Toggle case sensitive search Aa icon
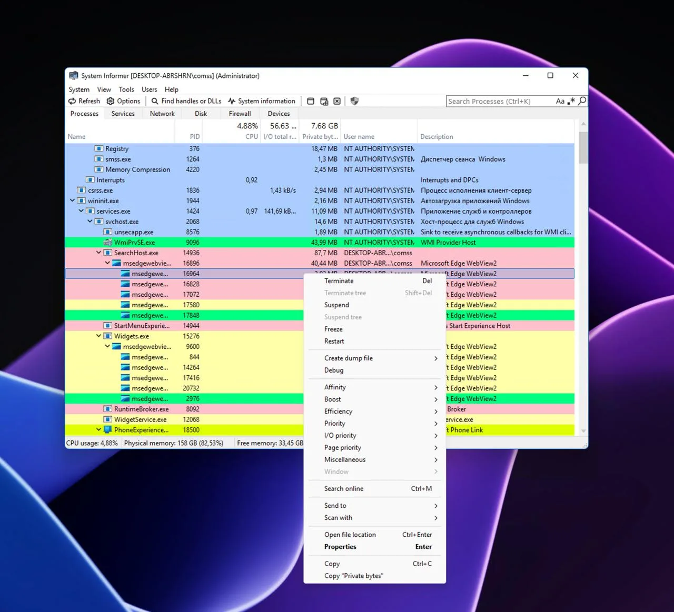 pyautogui.click(x=560, y=101)
